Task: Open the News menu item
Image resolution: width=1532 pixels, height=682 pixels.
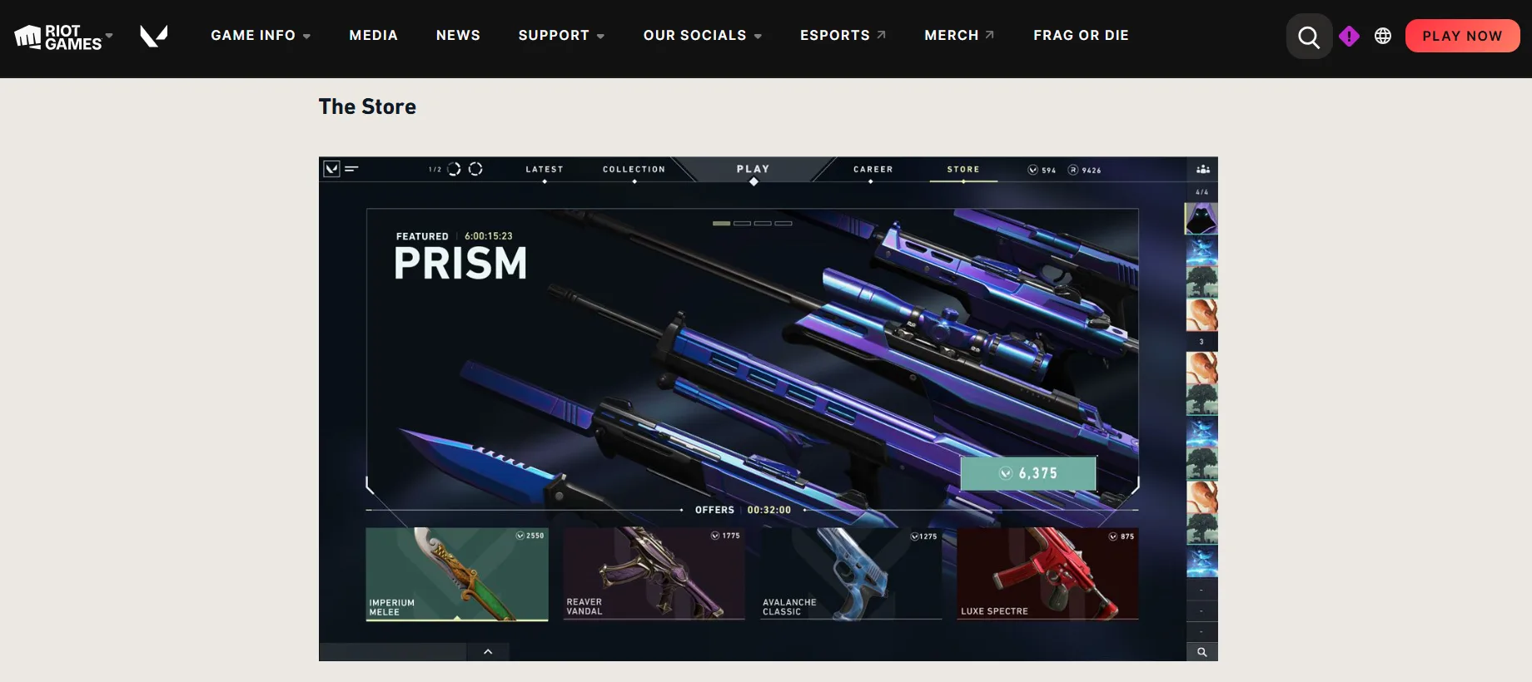Action: click(x=458, y=36)
